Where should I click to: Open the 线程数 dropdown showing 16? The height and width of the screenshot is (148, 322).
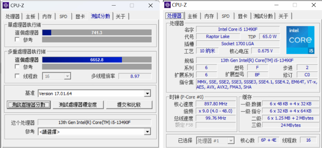(x=57, y=76)
